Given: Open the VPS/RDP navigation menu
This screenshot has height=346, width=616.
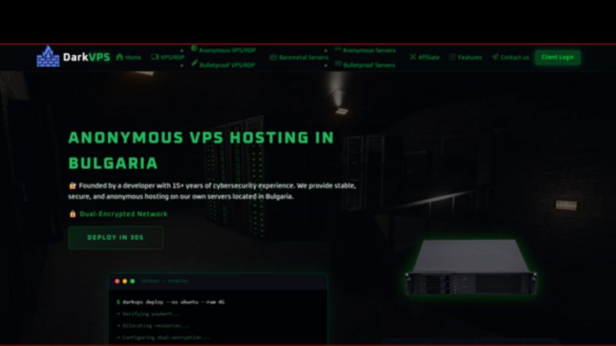Looking at the screenshot, I should [167, 57].
